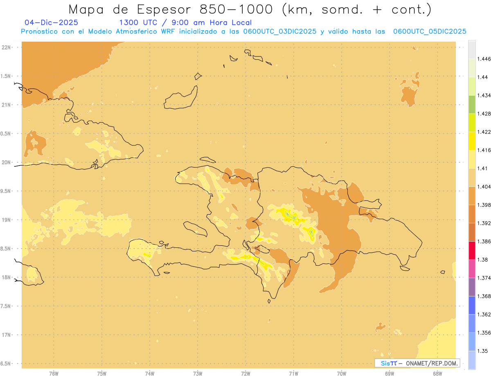Click the '73W' longitude axis label
Screen dimensions: 491x379
click(198, 374)
